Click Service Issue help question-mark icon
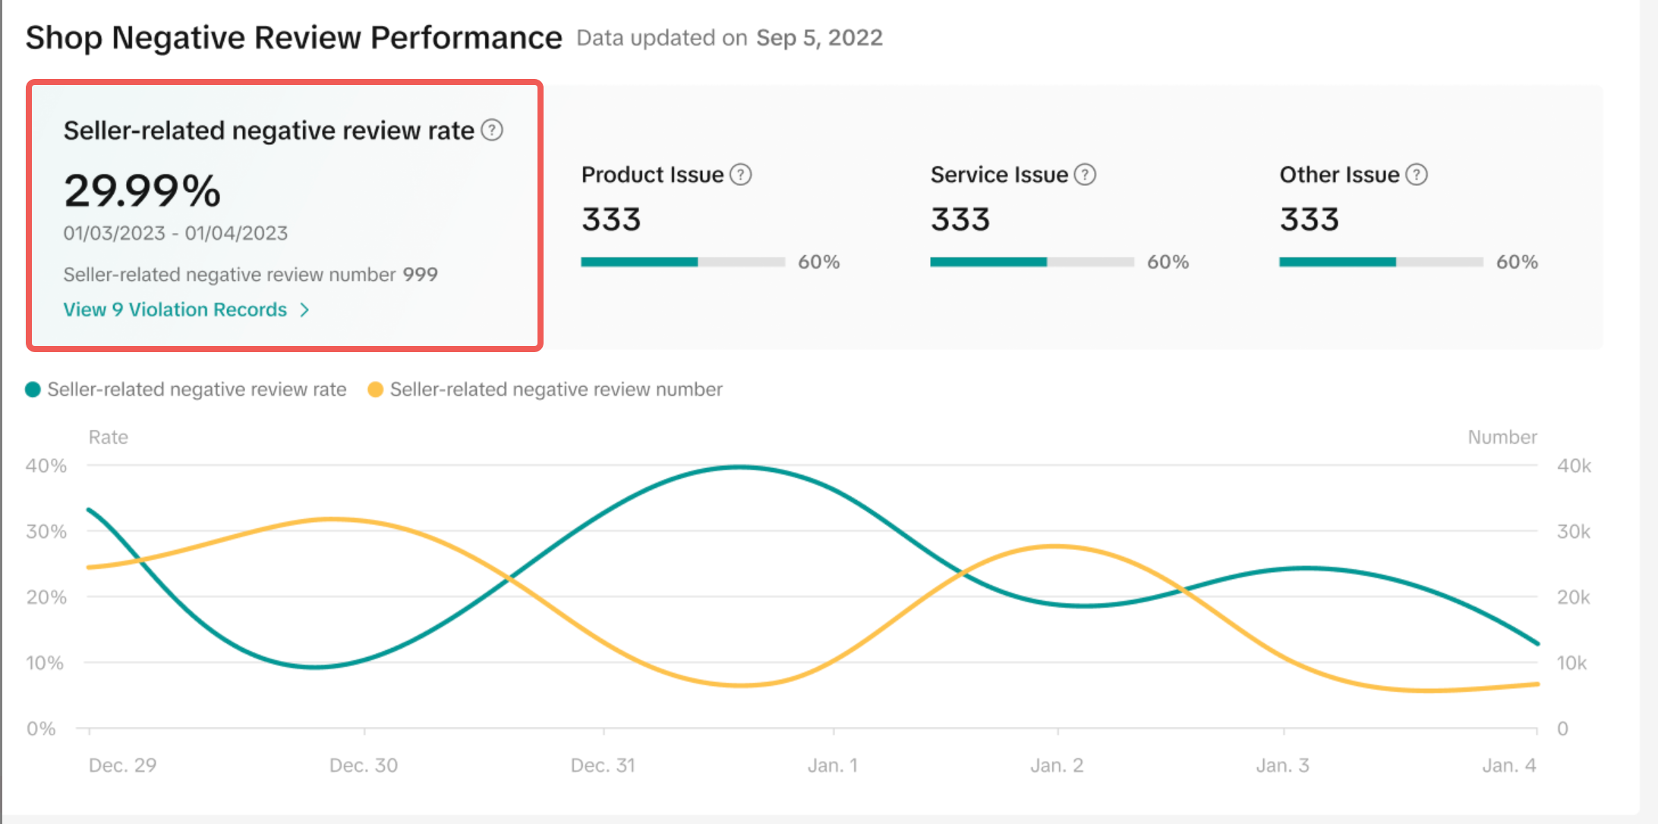The height and width of the screenshot is (824, 1658). point(1085,175)
